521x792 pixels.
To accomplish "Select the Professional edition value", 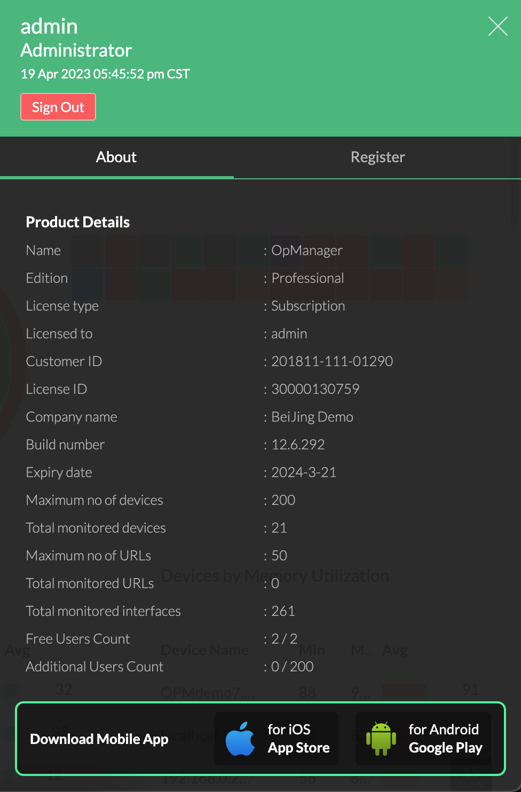I will tap(308, 278).
